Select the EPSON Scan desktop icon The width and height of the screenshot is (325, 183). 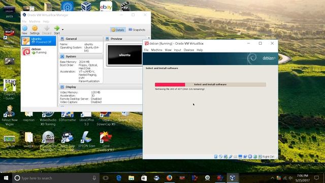click(x=87, y=139)
